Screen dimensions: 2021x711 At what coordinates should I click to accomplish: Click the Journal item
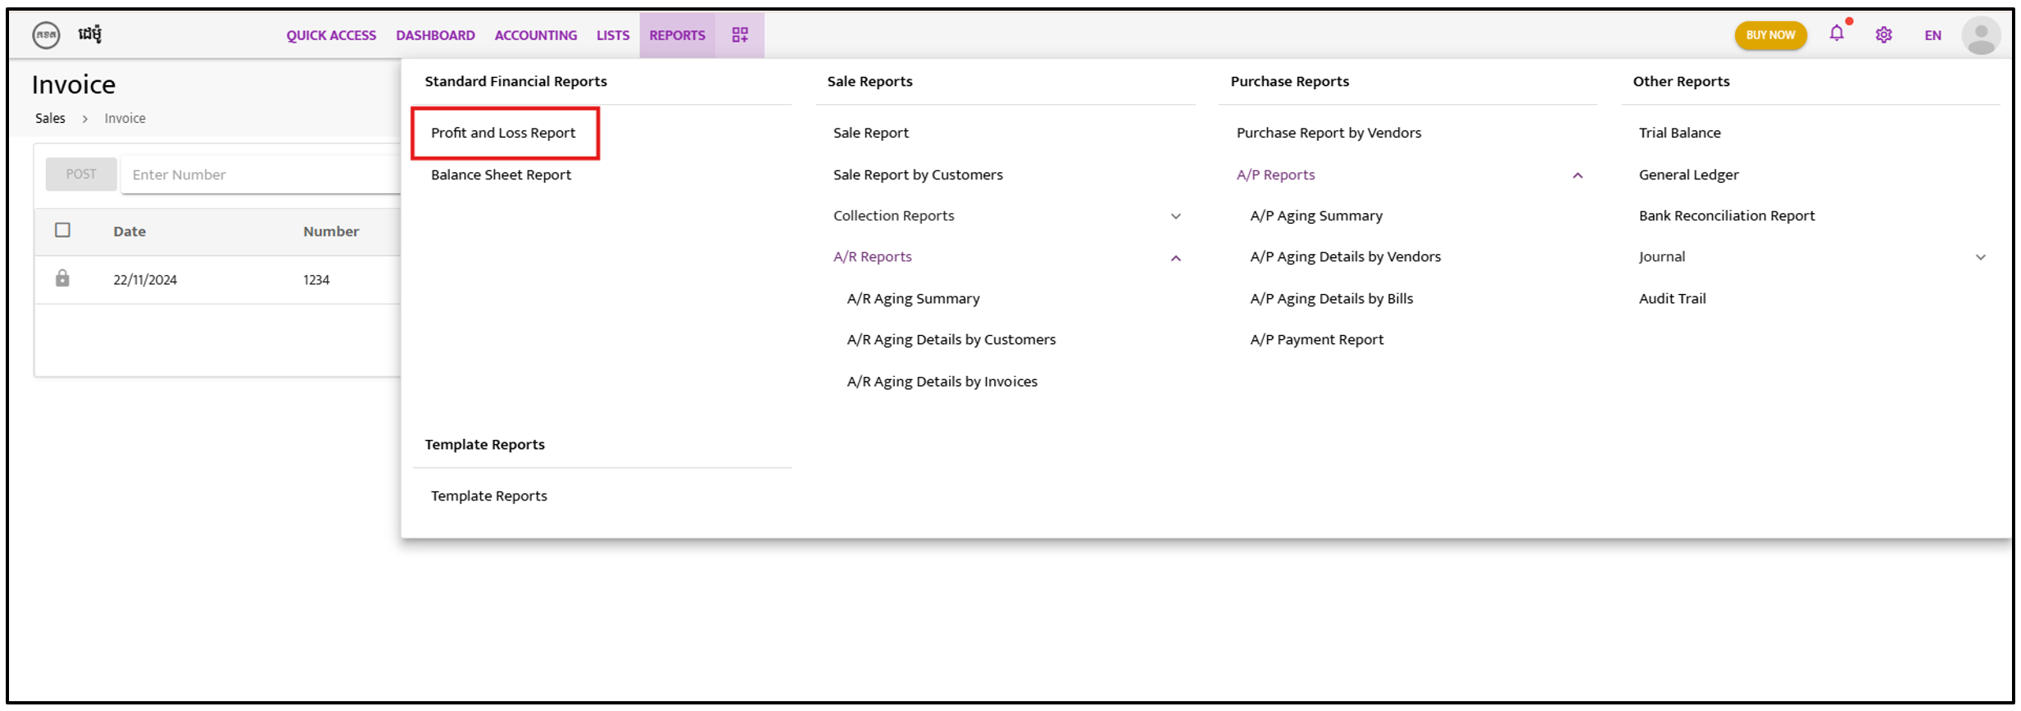(1661, 257)
